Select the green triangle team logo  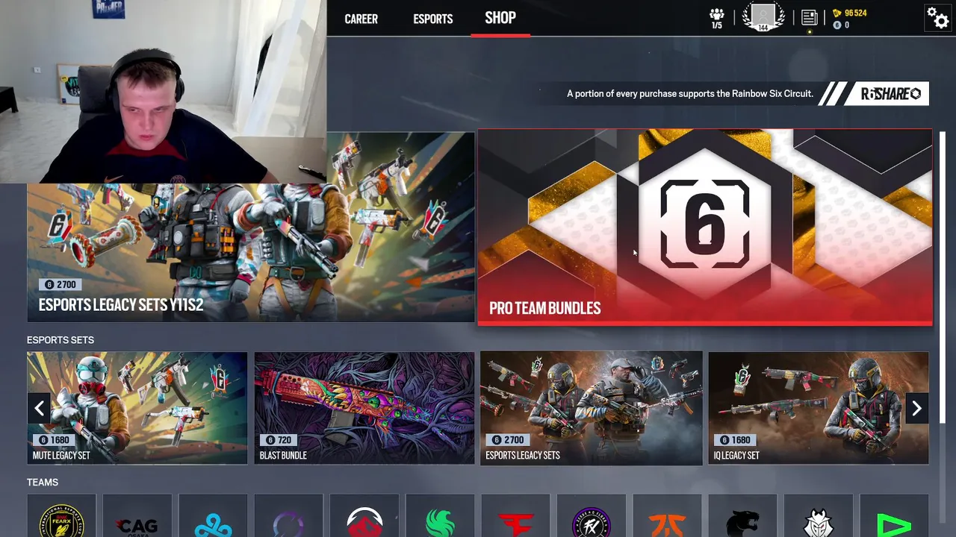coord(894,516)
